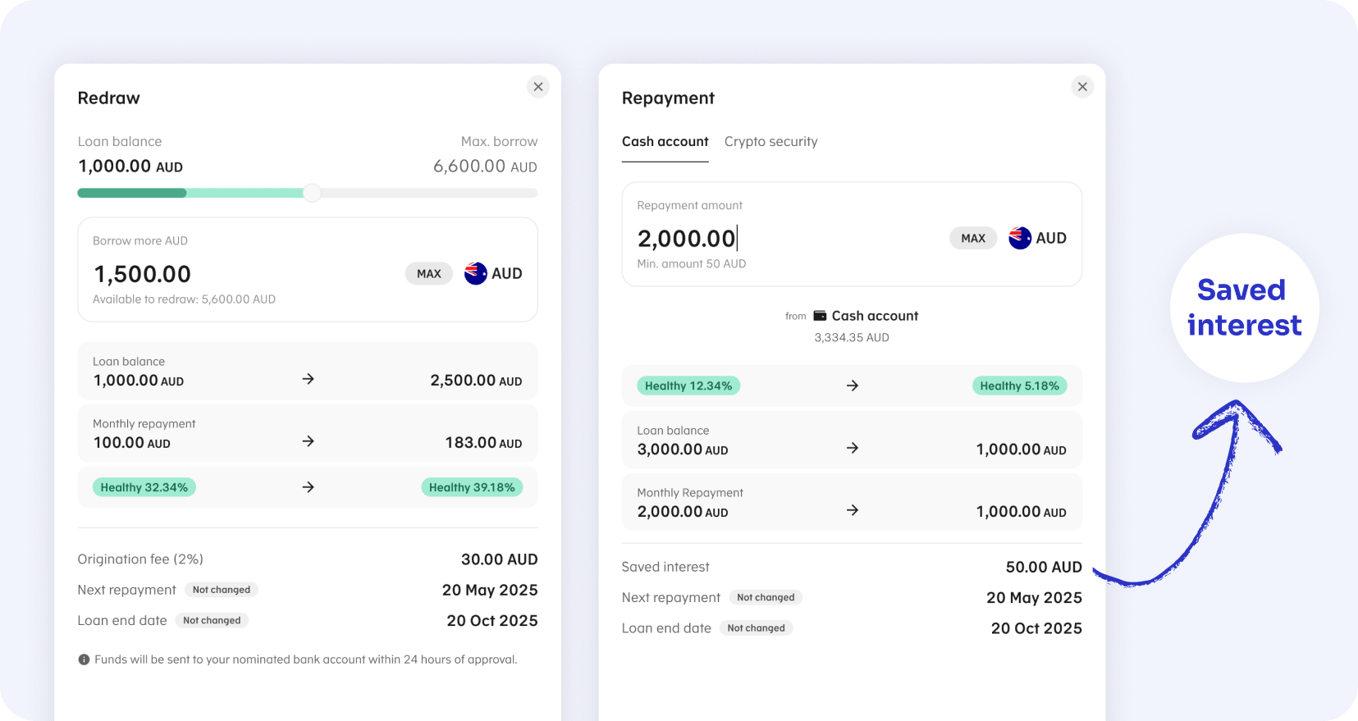Viewport: 1358px width, 721px height.
Task: Switch to the Crypto security tab
Action: tap(770, 141)
